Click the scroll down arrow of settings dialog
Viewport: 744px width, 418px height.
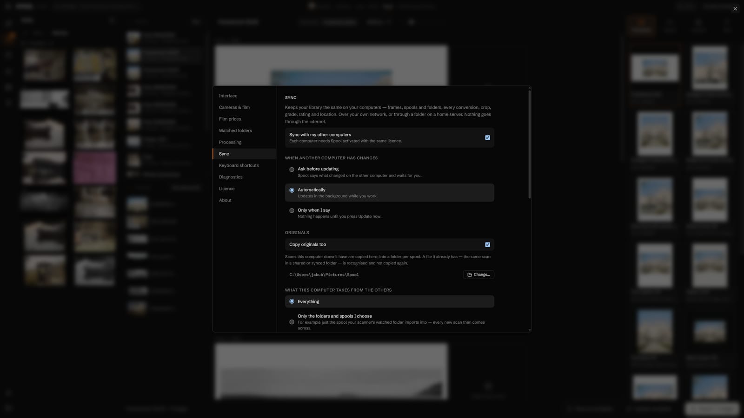coord(530,330)
